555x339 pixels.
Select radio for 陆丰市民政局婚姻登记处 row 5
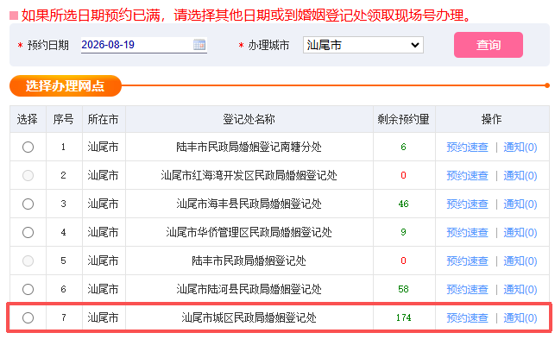[x=28, y=261]
